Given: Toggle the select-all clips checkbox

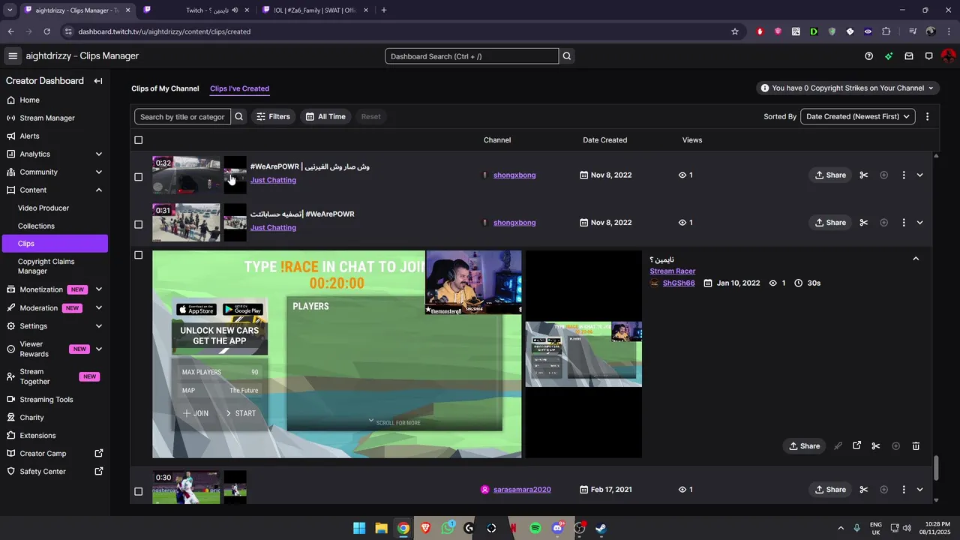Looking at the screenshot, I should click(138, 140).
